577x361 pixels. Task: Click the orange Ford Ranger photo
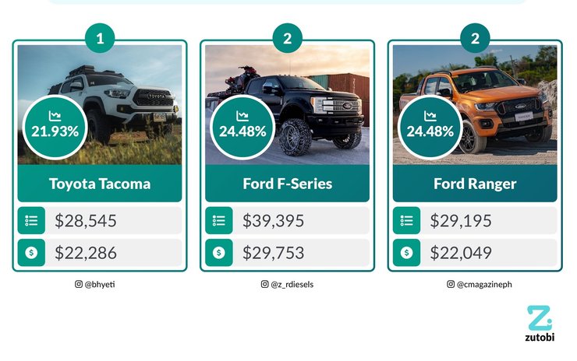499,86
